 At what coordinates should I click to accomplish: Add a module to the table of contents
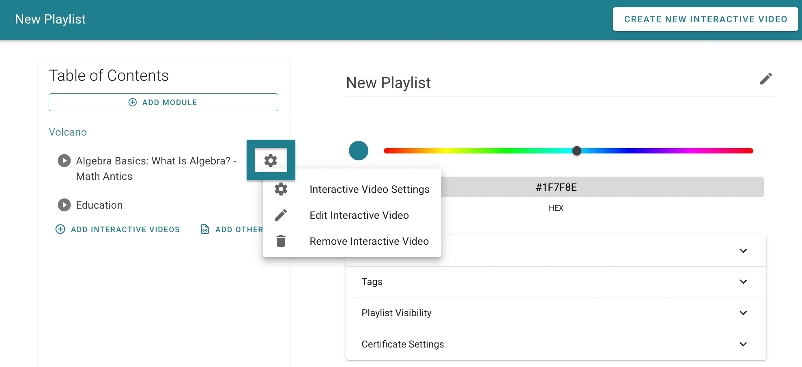click(x=163, y=102)
